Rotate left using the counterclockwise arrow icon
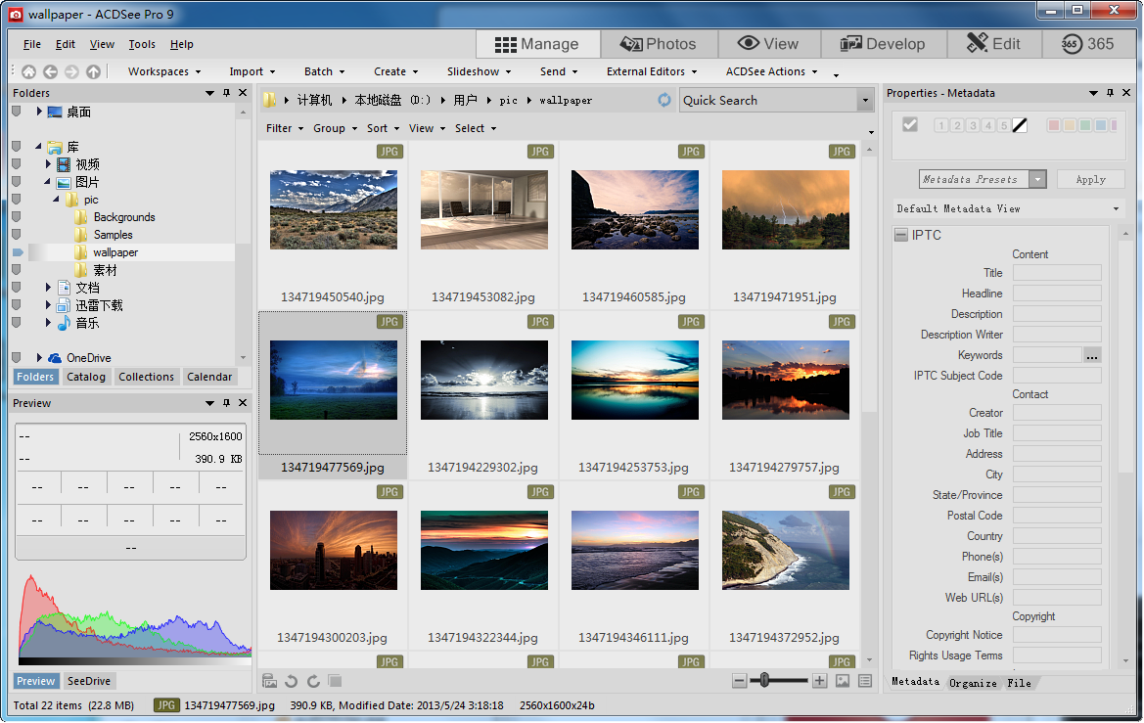The image size is (1144, 723). [x=291, y=681]
